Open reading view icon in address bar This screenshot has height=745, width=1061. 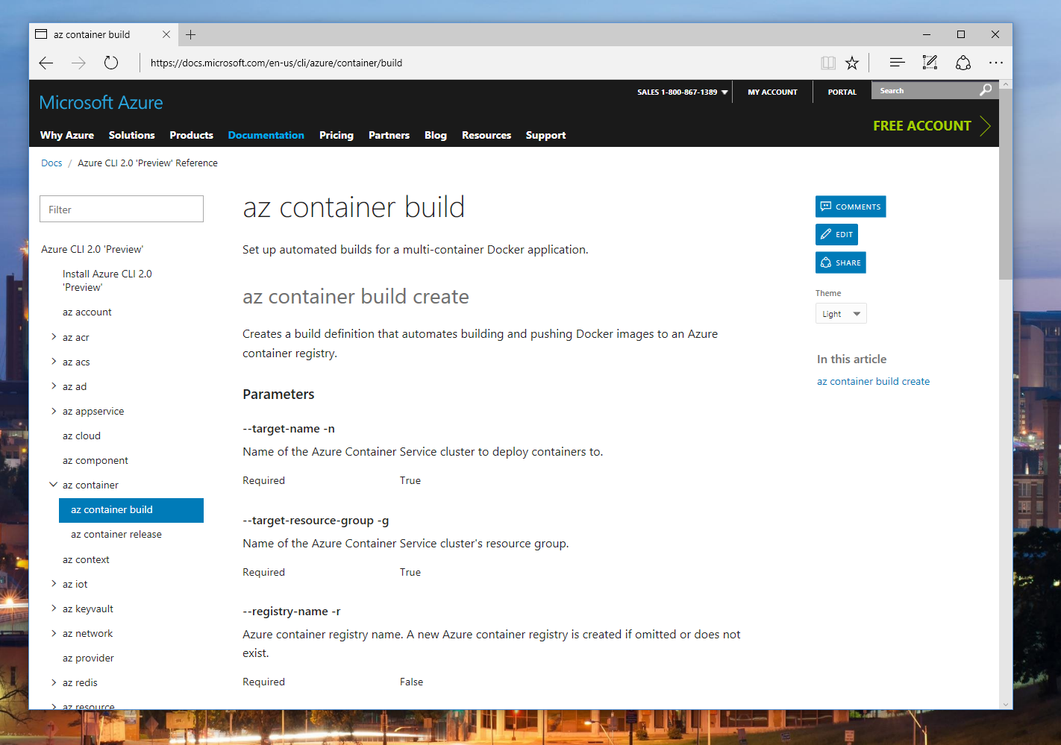point(828,63)
